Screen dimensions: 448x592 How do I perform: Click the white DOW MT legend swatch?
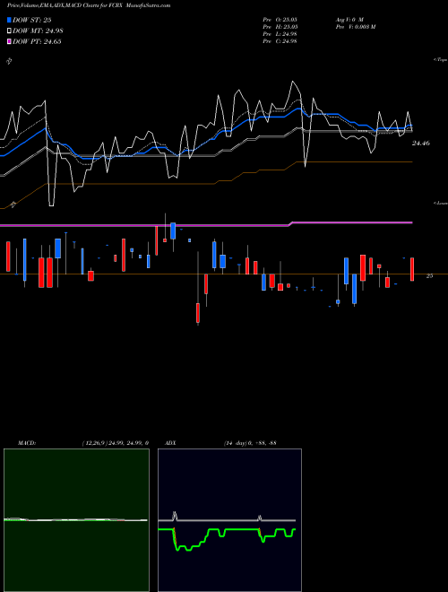(9, 31)
